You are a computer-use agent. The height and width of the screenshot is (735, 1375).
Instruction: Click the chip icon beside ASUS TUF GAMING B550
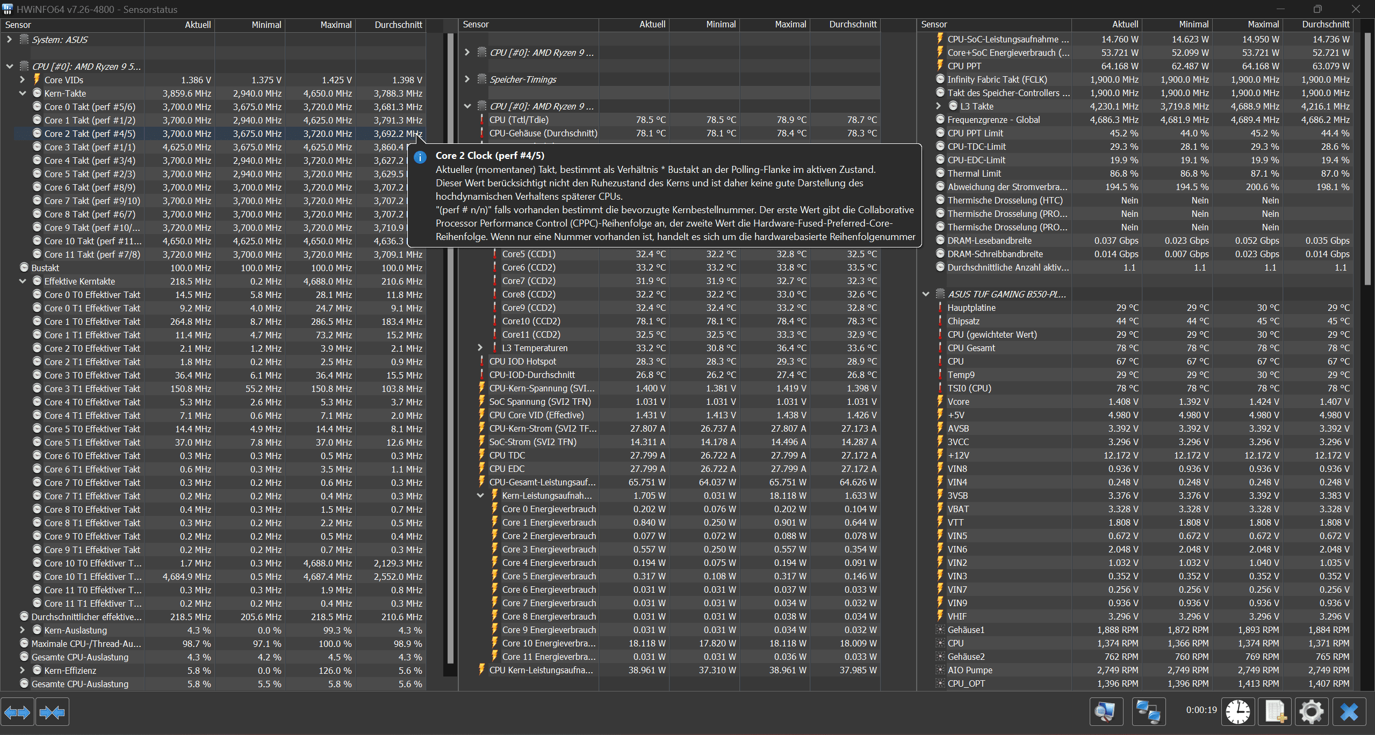coord(940,294)
